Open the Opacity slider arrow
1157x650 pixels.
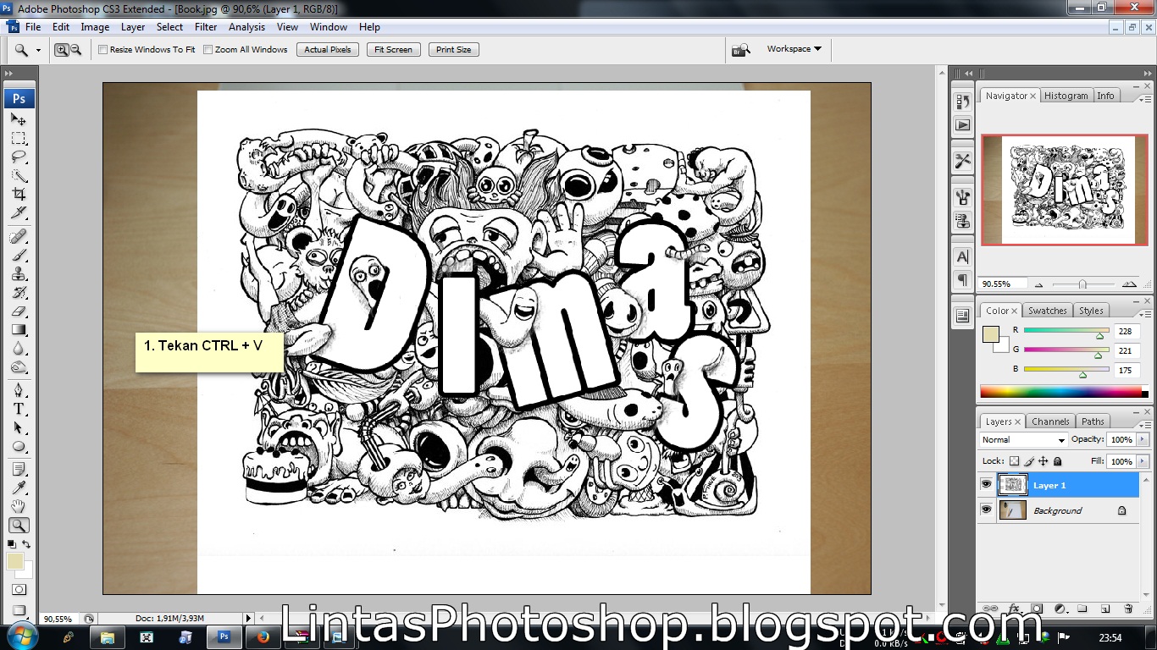(1143, 440)
